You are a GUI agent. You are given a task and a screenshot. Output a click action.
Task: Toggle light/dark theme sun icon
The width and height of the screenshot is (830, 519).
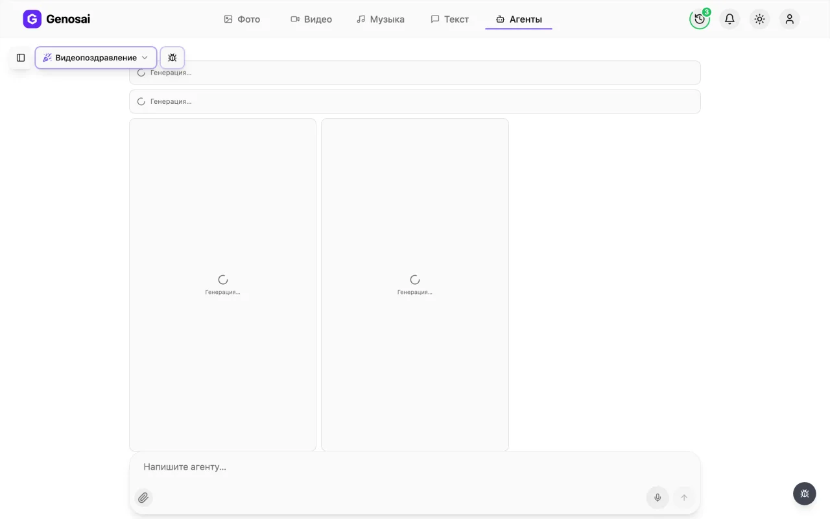pyautogui.click(x=759, y=19)
